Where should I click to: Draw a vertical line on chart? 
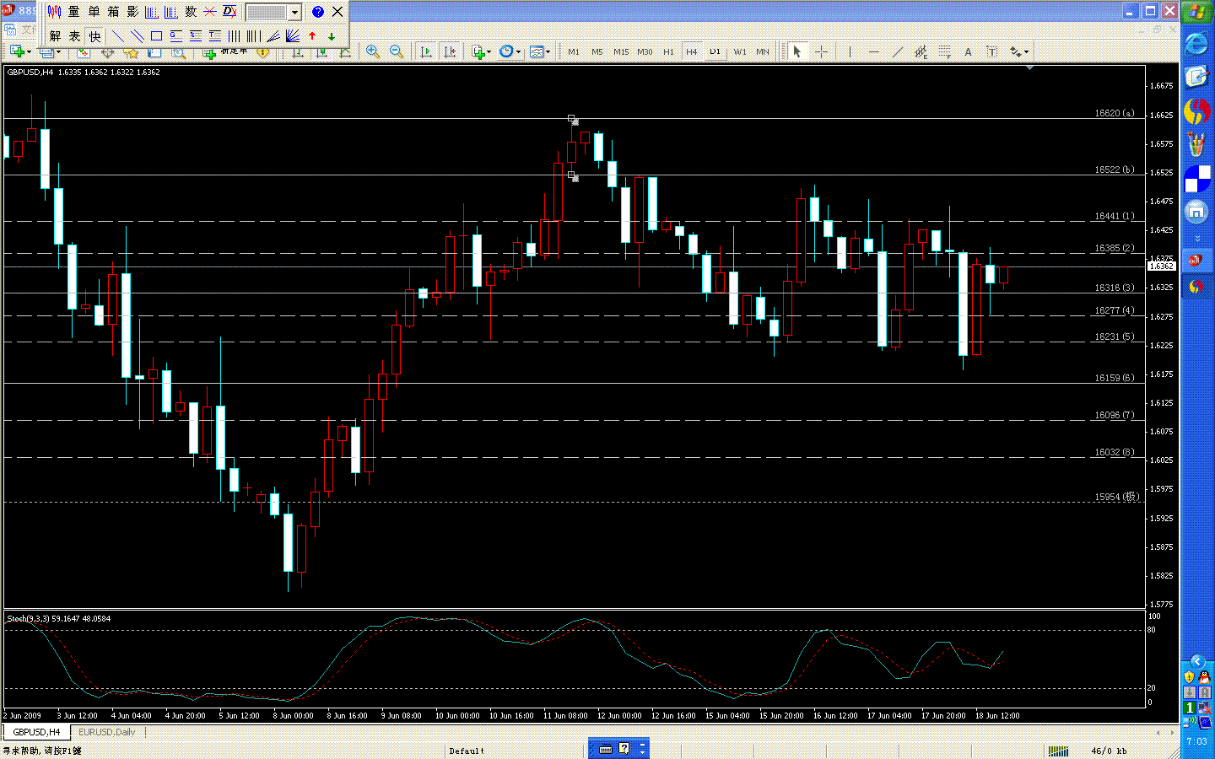(850, 51)
